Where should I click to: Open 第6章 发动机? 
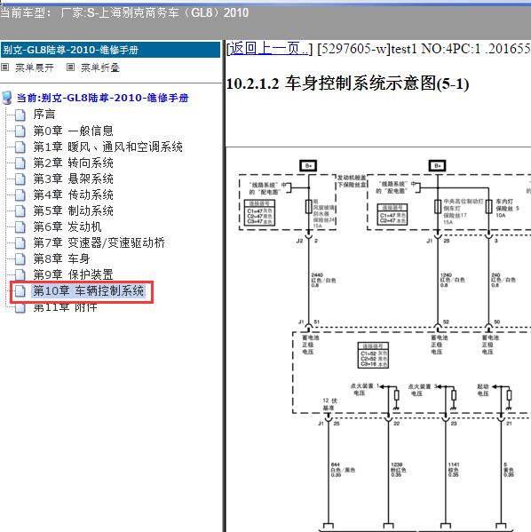coord(67,226)
